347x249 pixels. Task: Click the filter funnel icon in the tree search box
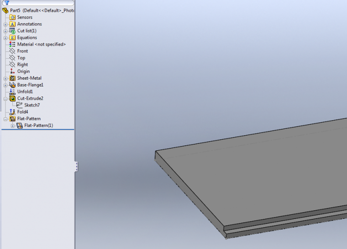click(x=7, y=3)
